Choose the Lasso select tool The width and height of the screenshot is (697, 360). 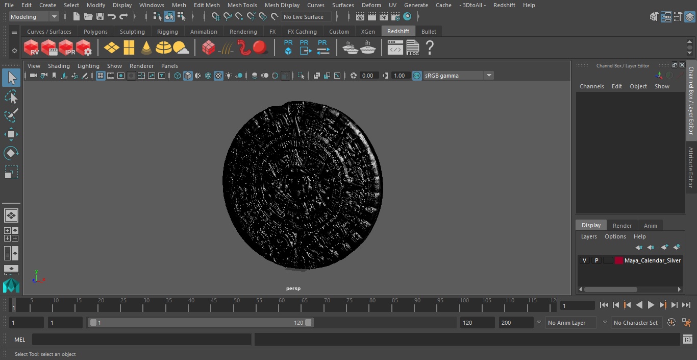[11, 97]
